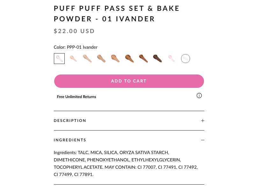
Task: Select the PPP-01 Ivander swatch
Action: point(59,58)
